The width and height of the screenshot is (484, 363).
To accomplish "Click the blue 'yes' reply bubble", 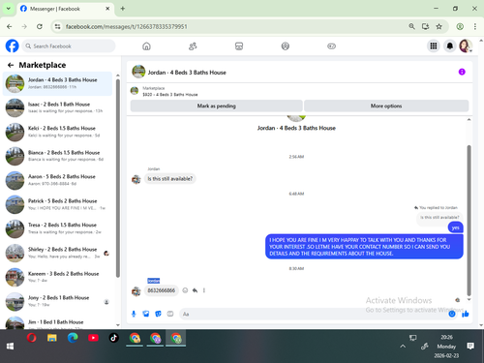I will [455, 227].
